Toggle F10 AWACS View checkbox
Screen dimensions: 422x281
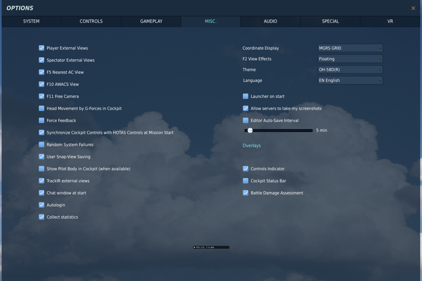tap(41, 84)
